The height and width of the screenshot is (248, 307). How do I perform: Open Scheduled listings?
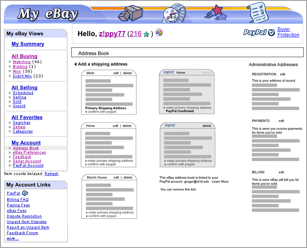[x=23, y=93]
